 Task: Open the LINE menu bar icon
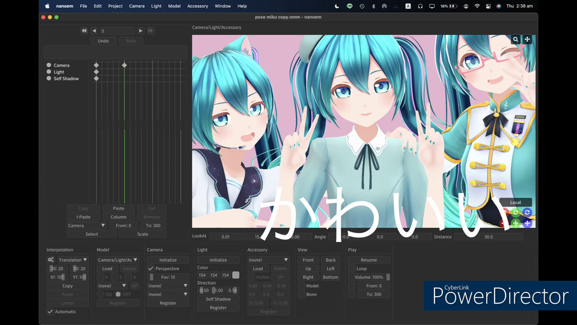point(349,6)
